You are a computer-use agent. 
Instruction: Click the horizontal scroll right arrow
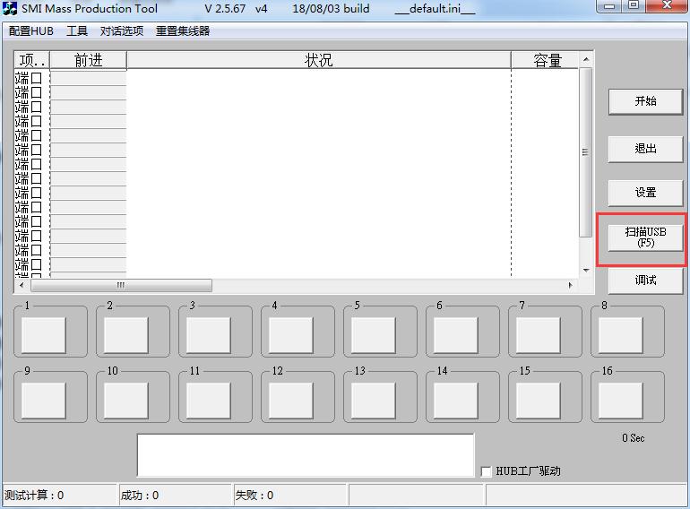[x=571, y=285]
